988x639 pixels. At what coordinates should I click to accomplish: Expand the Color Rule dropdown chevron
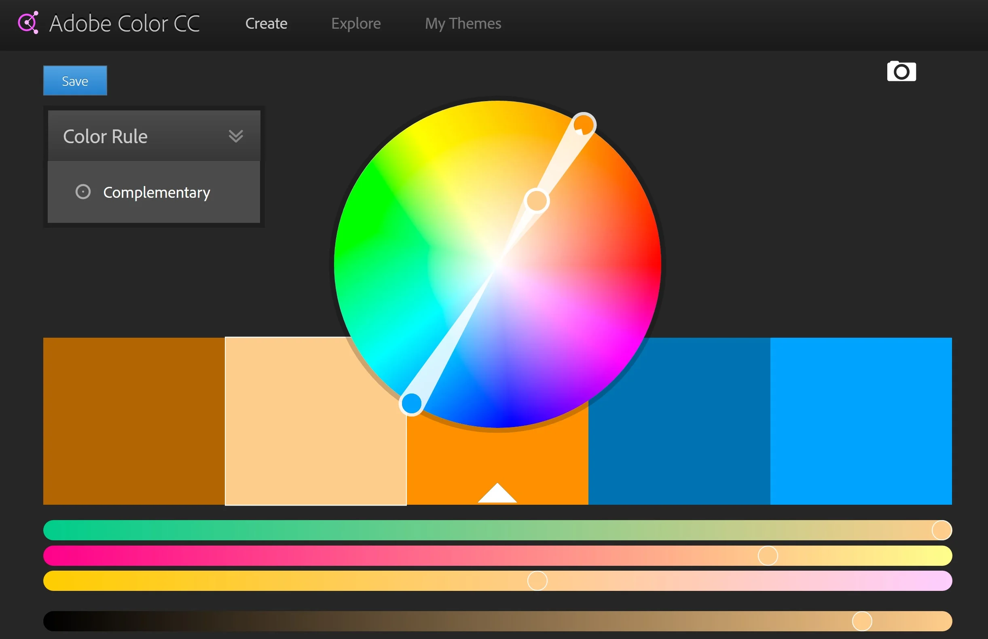(x=236, y=136)
